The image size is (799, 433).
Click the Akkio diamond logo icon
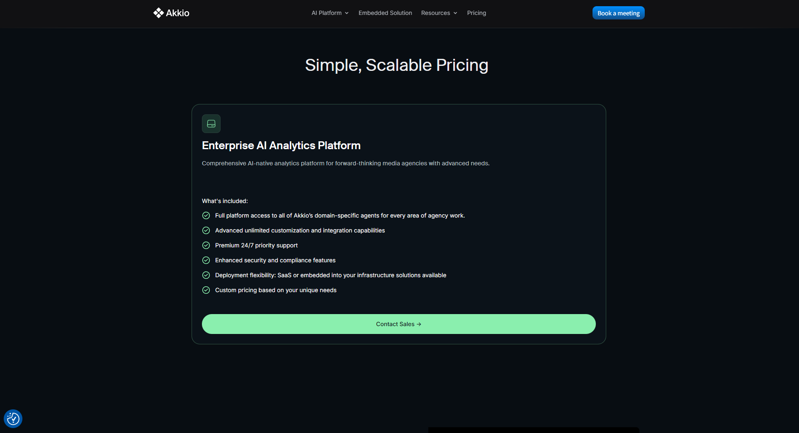click(x=158, y=13)
